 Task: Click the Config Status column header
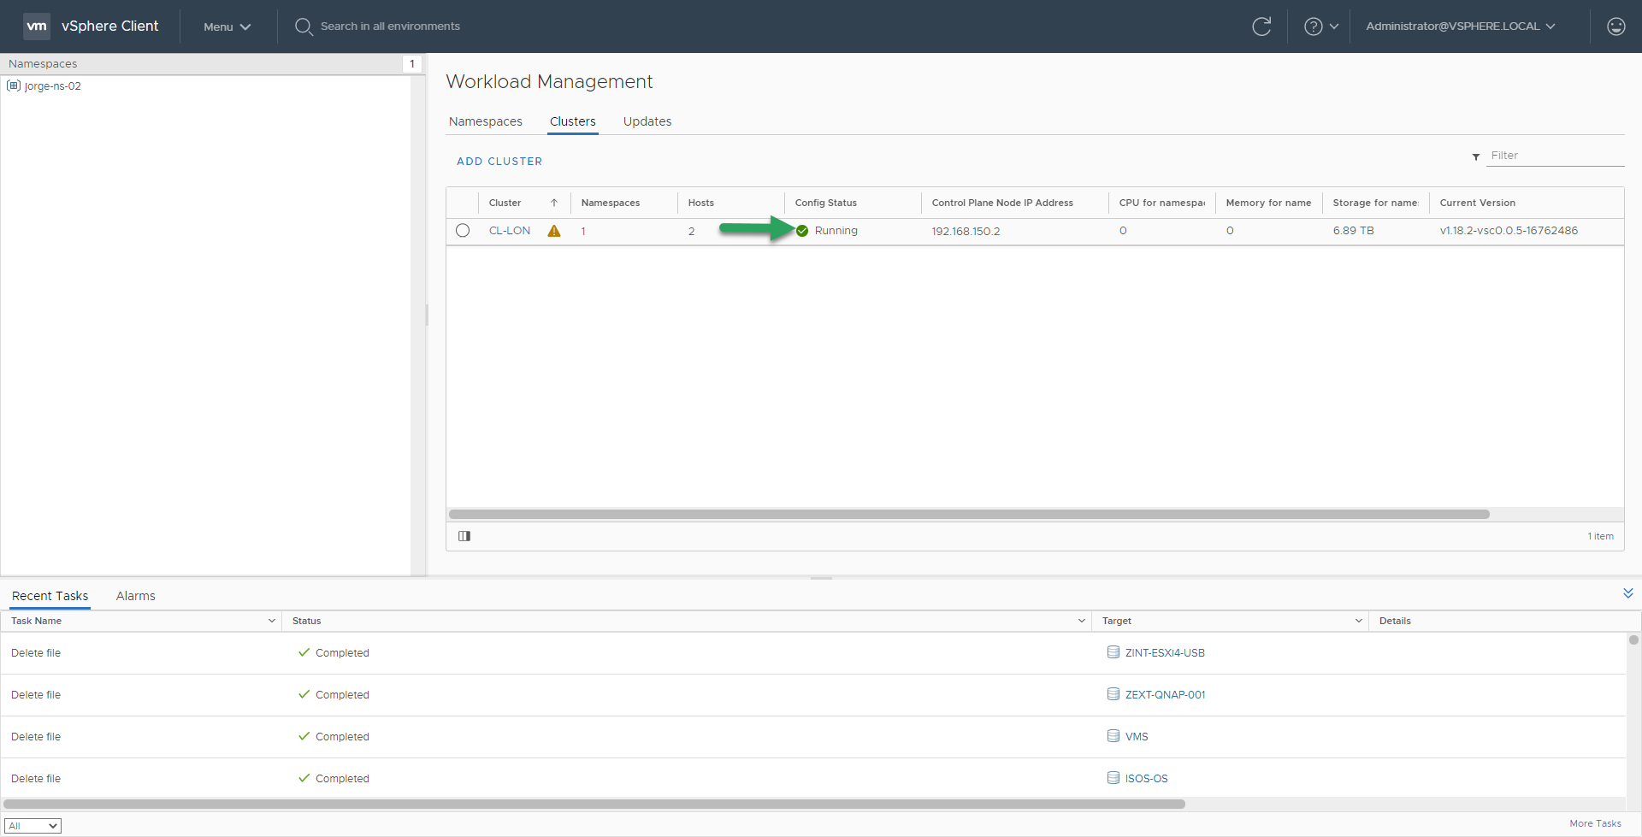point(826,203)
